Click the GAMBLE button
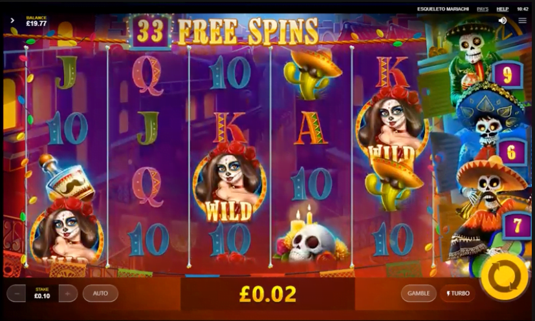The image size is (535, 321). click(419, 293)
